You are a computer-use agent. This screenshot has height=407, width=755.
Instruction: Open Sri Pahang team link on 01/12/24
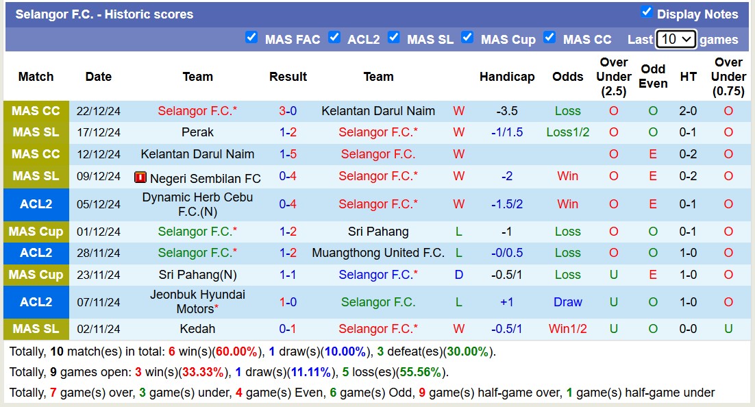point(378,232)
